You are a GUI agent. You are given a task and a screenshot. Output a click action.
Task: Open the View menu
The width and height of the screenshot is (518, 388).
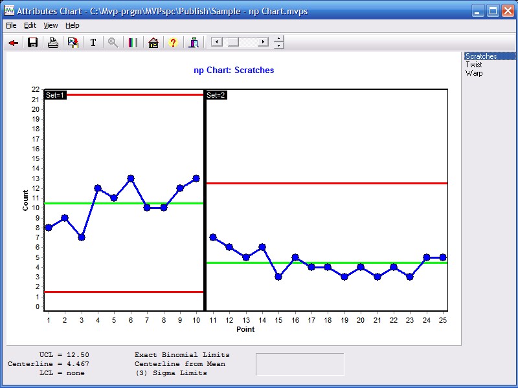(x=51, y=25)
